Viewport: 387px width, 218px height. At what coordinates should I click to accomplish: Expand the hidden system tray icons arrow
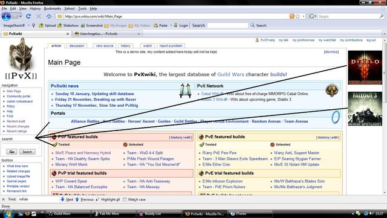[x=353, y=214]
